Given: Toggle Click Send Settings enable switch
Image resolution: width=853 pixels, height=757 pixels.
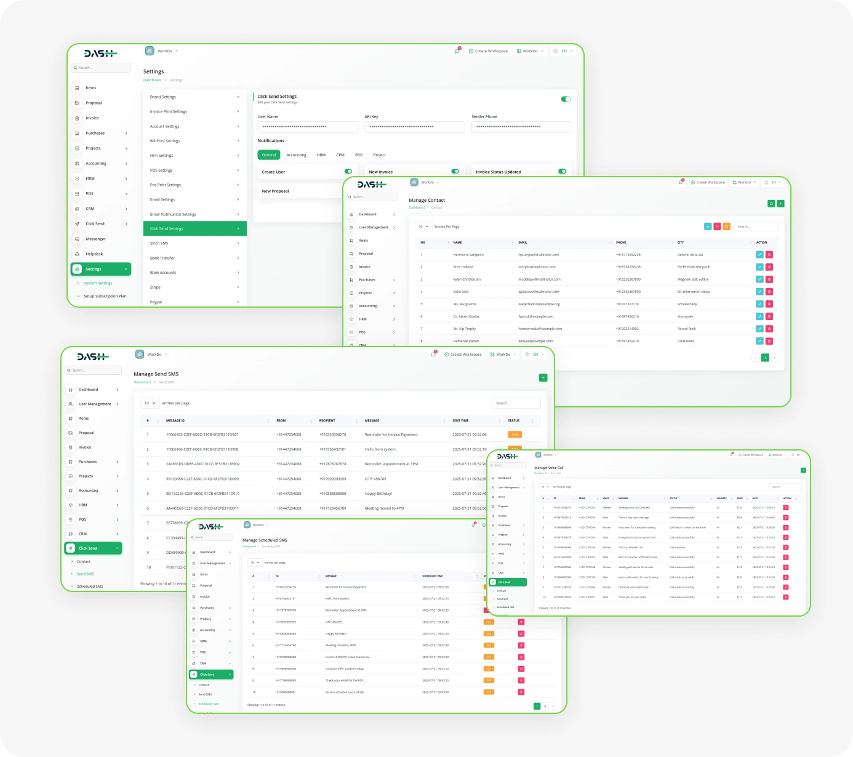Looking at the screenshot, I should pyautogui.click(x=566, y=99).
